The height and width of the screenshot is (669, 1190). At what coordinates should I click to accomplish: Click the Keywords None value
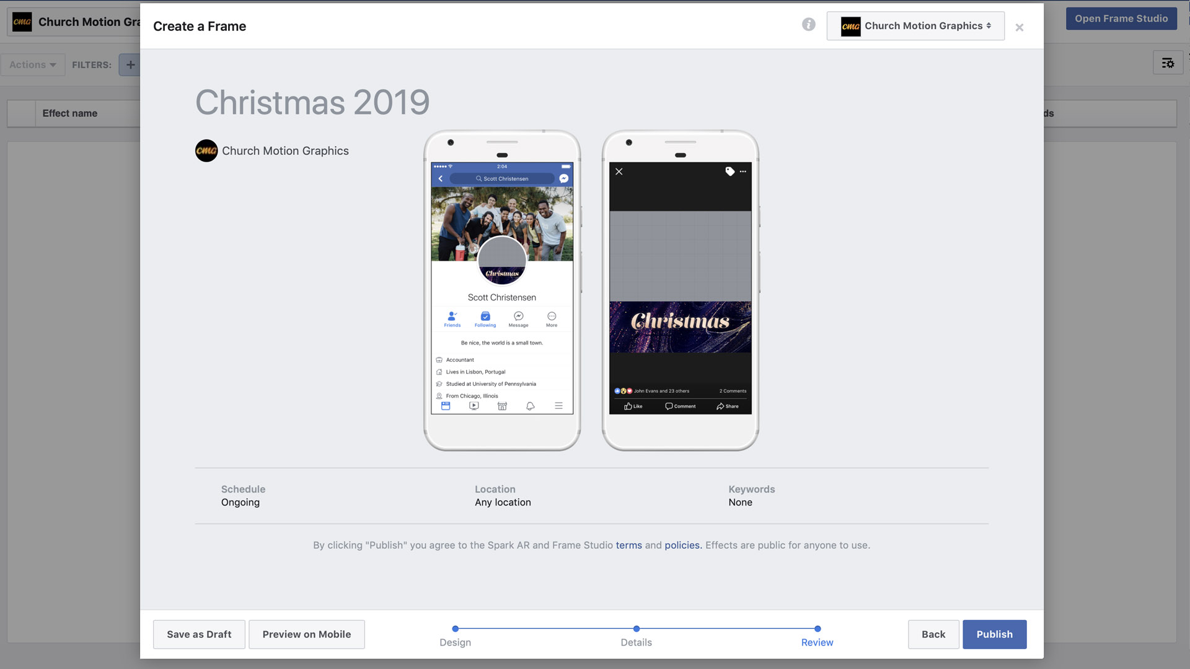pyautogui.click(x=740, y=502)
